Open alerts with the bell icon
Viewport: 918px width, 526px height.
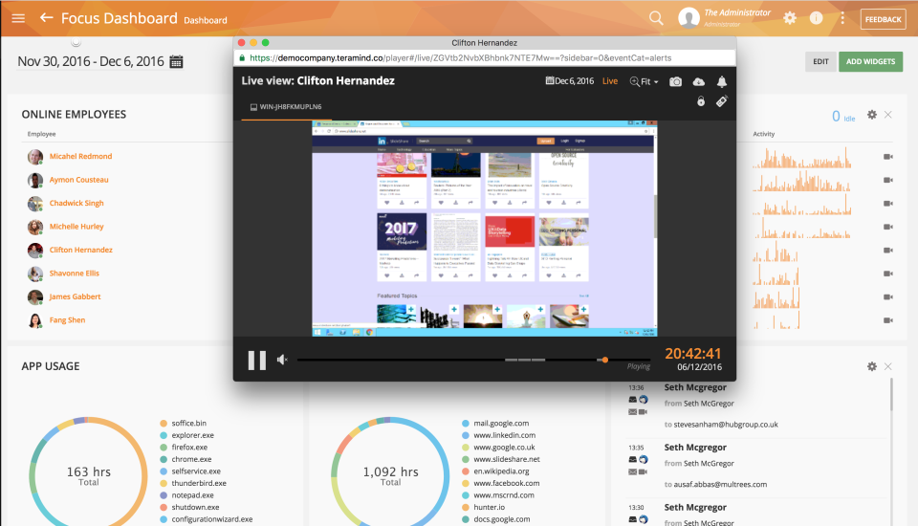coord(722,82)
